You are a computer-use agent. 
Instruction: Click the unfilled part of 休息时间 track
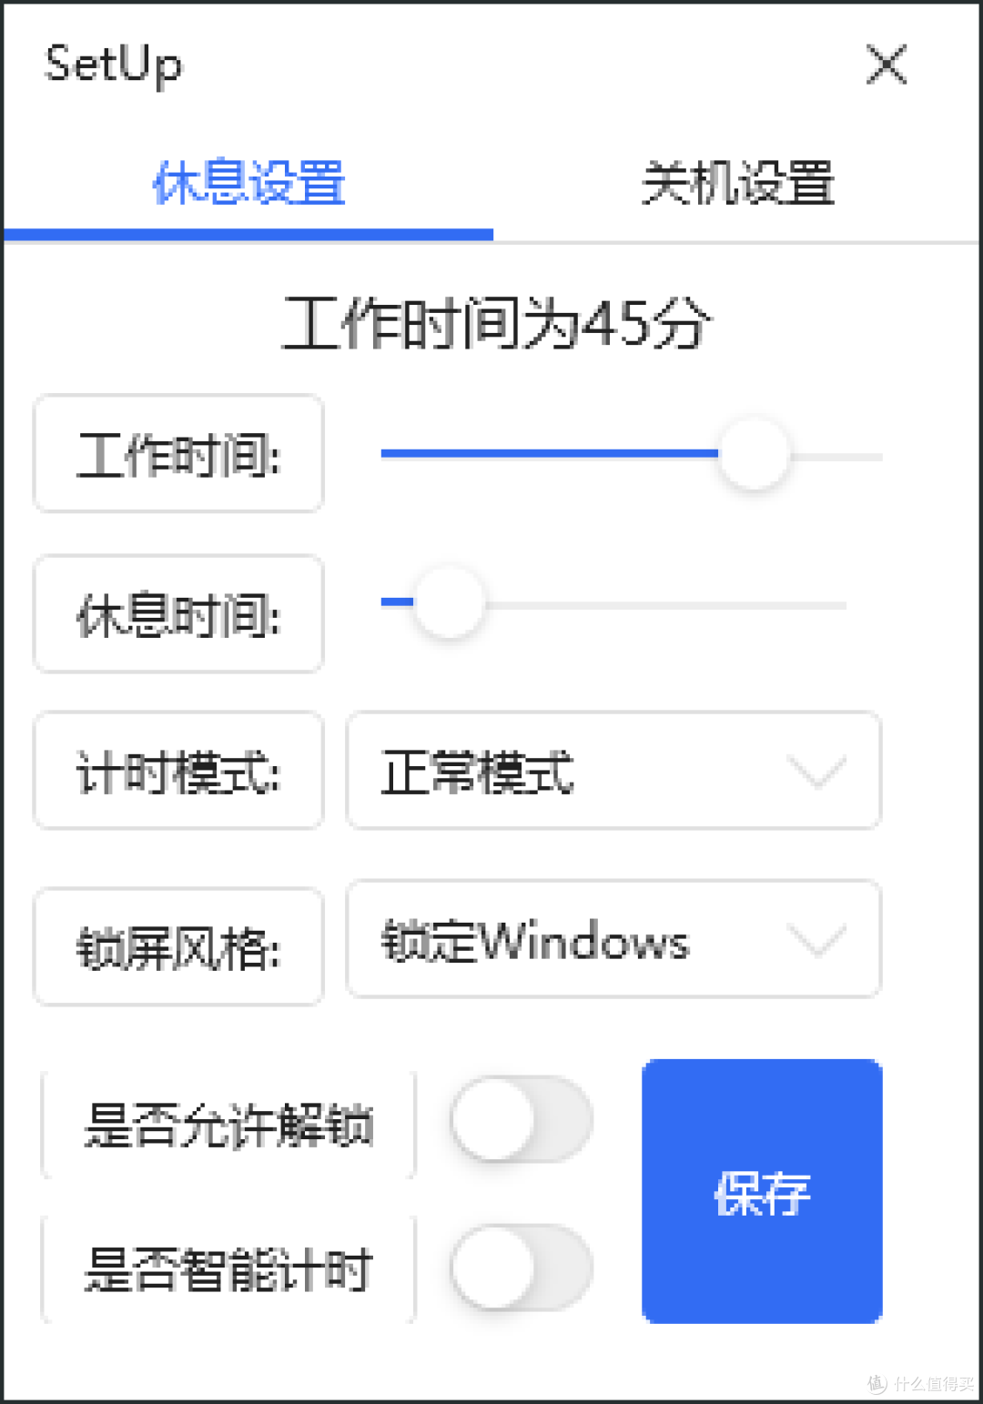[665, 604]
